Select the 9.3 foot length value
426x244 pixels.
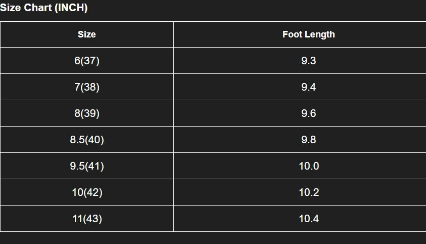pos(309,60)
